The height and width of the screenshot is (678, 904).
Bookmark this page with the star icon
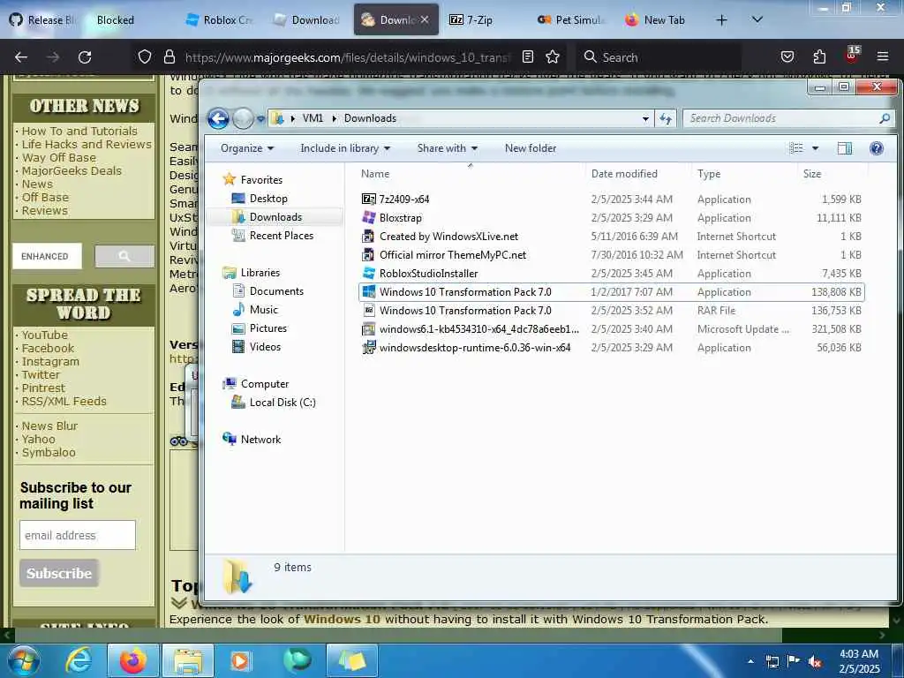point(553,56)
